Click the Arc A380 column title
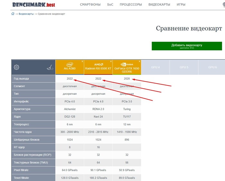 coord(70,69)
